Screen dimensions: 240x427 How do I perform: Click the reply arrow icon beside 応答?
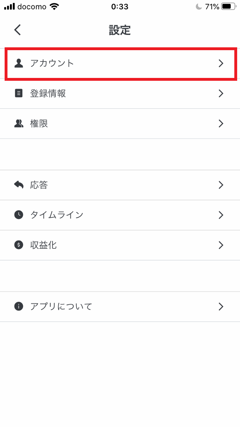(x=18, y=185)
